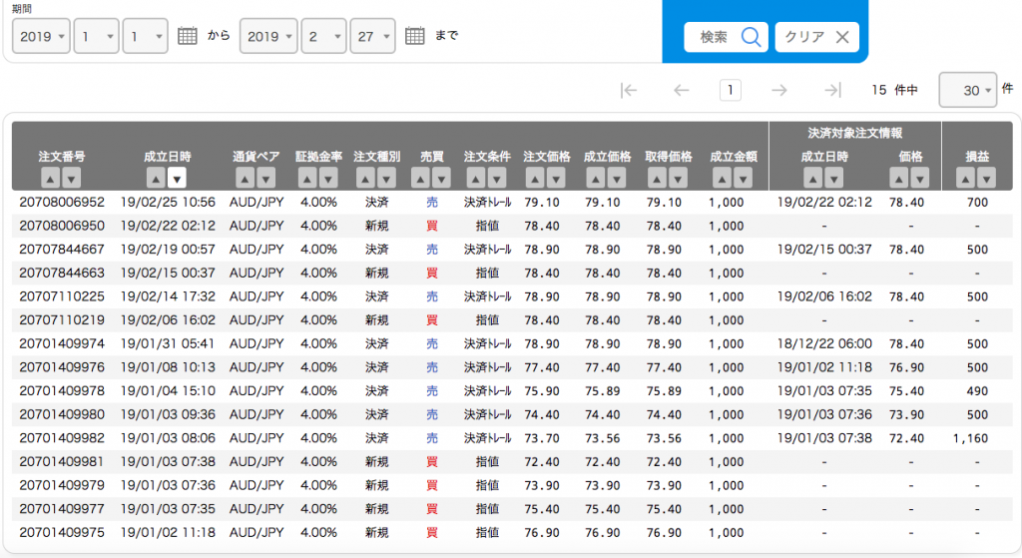
Task: Open the end date calendar picker
Action: point(414,36)
